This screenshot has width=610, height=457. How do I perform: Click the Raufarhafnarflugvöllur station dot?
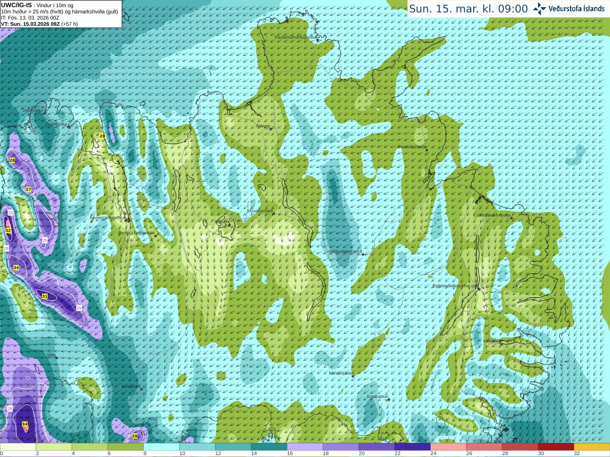pos(318,40)
